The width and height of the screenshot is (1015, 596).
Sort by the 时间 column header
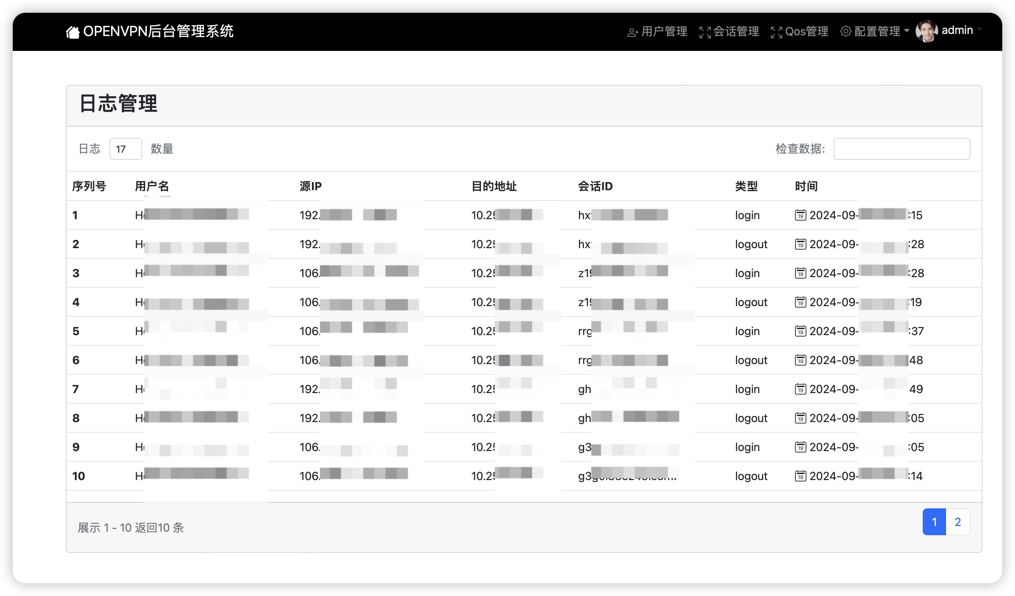(806, 186)
